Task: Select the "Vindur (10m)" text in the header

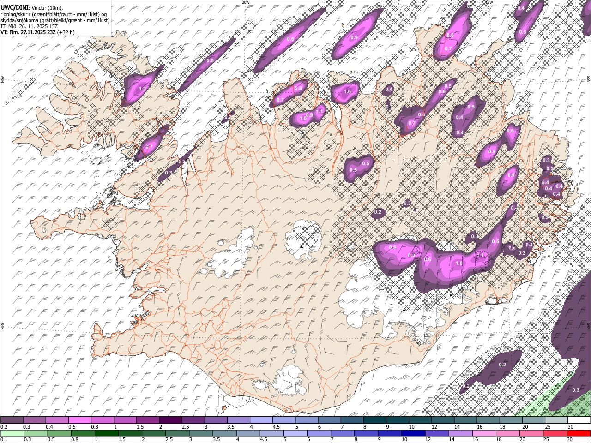Action: 46,8
